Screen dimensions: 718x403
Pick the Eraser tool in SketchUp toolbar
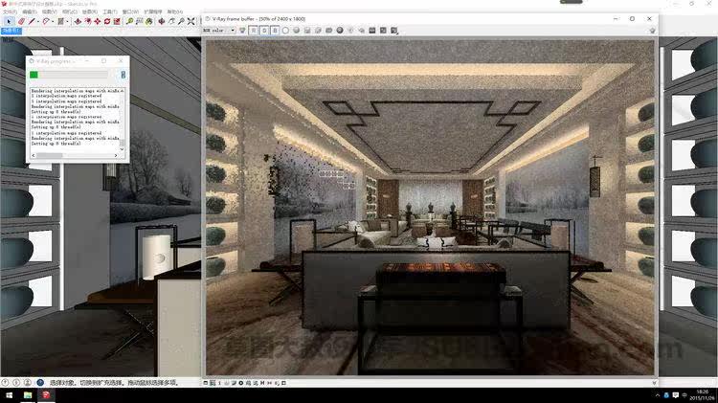21,21
